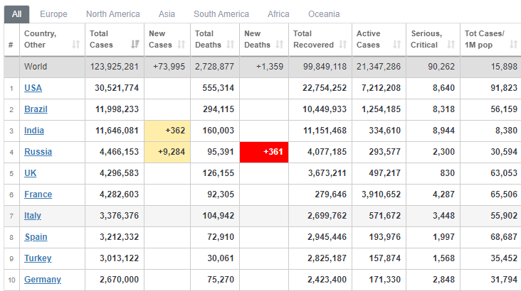The height and width of the screenshot is (291, 521).
Task: Select Russia serious critical value 2,300
Action: click(443, 152)
